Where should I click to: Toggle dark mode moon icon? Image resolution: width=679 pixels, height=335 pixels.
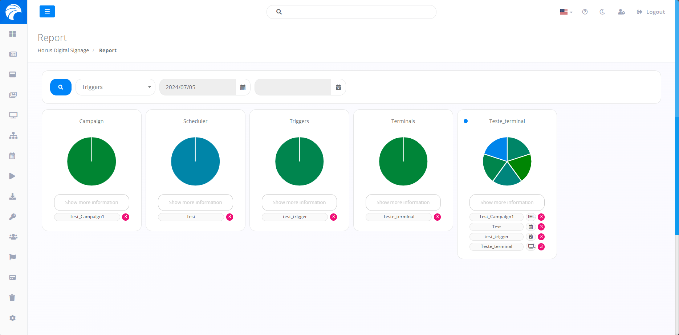[602, 12]
